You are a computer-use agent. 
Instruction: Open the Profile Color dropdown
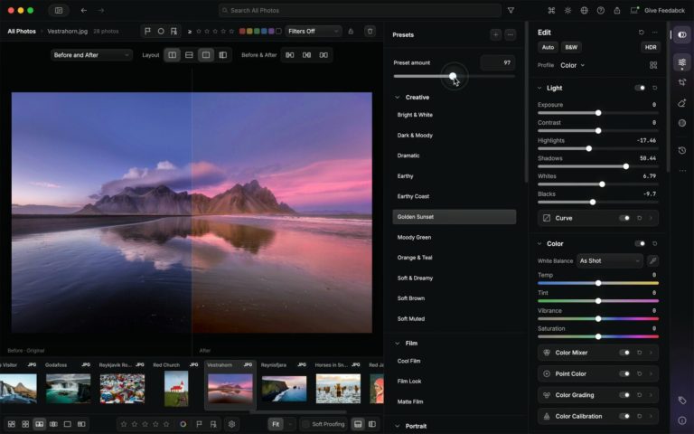pyautogui.click(x=572, y=65)
